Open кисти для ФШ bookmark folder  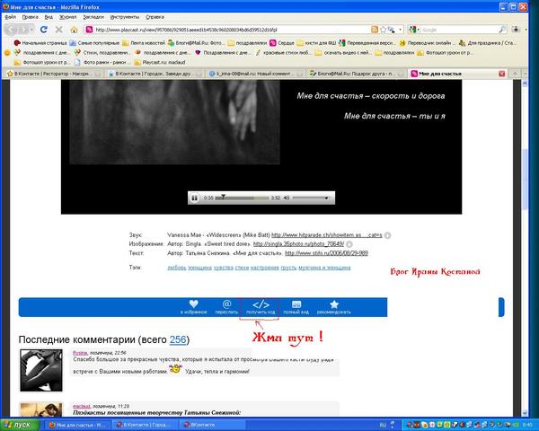[x=316, y=43]
